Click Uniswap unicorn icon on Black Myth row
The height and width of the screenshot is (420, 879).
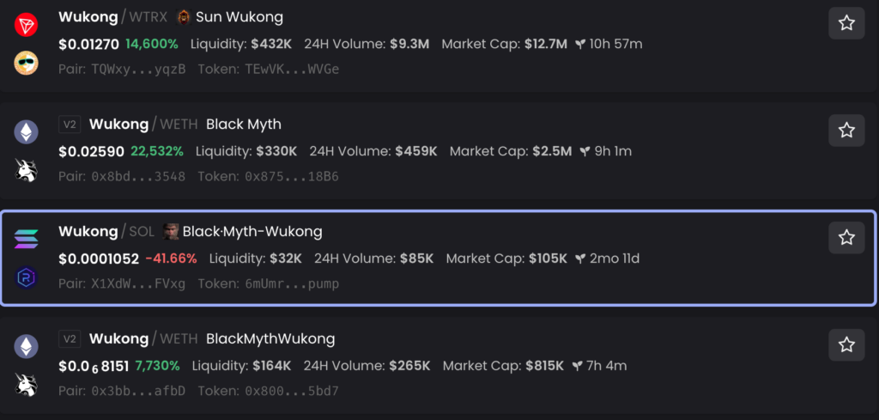click(x=26, y=170)
